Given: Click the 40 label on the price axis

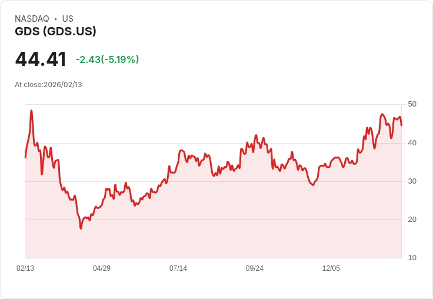Looking at the screenshot, I should point(412,142).
